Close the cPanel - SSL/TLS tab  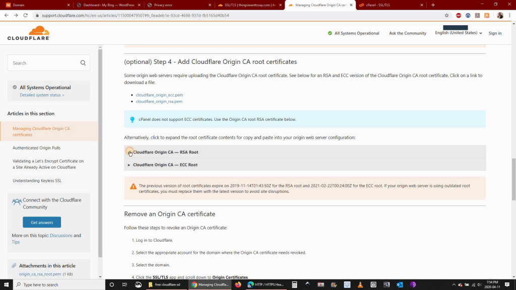(422, 5)
